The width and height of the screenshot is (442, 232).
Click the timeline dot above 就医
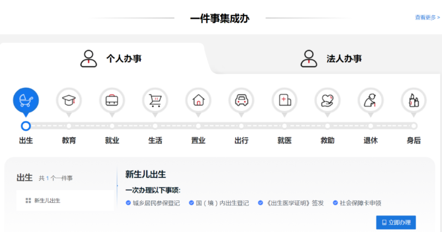point(285,126)
